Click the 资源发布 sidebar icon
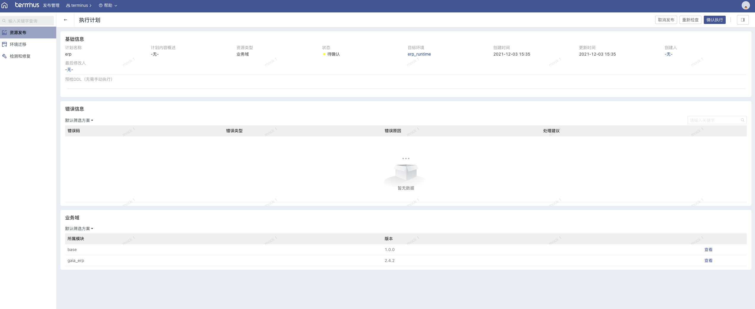The height and width of the screenshot is (309, 755). pos(4,33)
